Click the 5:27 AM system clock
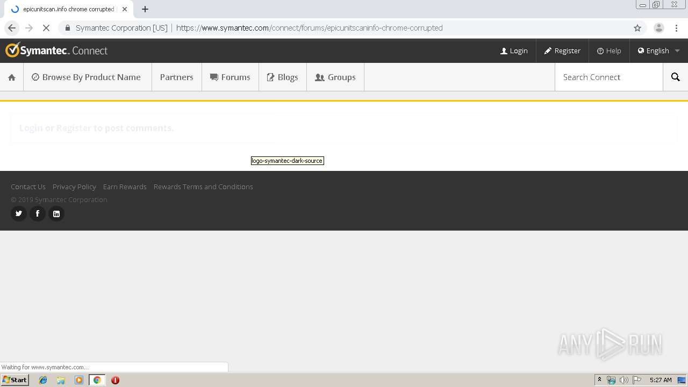Screen dimensions: 688x387 (x=661, y=380)
